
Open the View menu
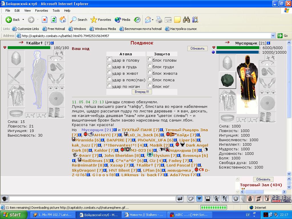27,11
